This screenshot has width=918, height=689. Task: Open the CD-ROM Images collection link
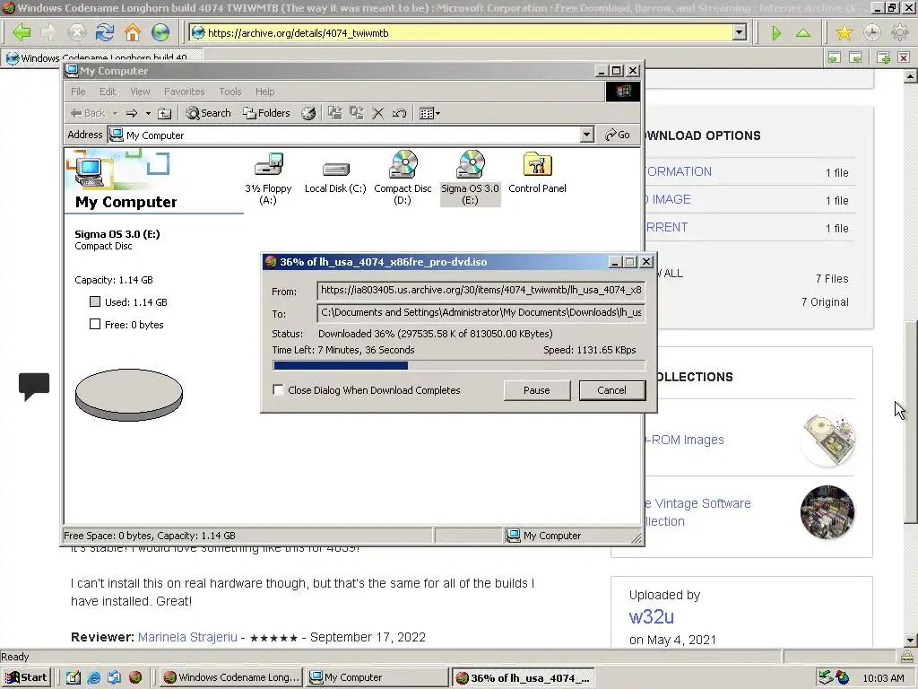(x=684, y=440)
